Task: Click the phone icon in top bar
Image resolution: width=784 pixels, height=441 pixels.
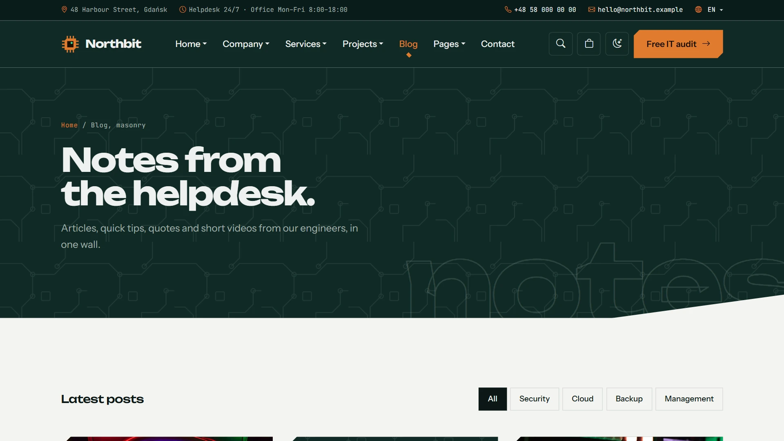Action: (x=508, y=9)
